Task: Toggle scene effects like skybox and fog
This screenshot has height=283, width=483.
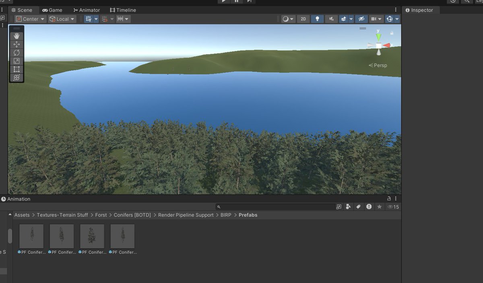Action: pos(343,19)
